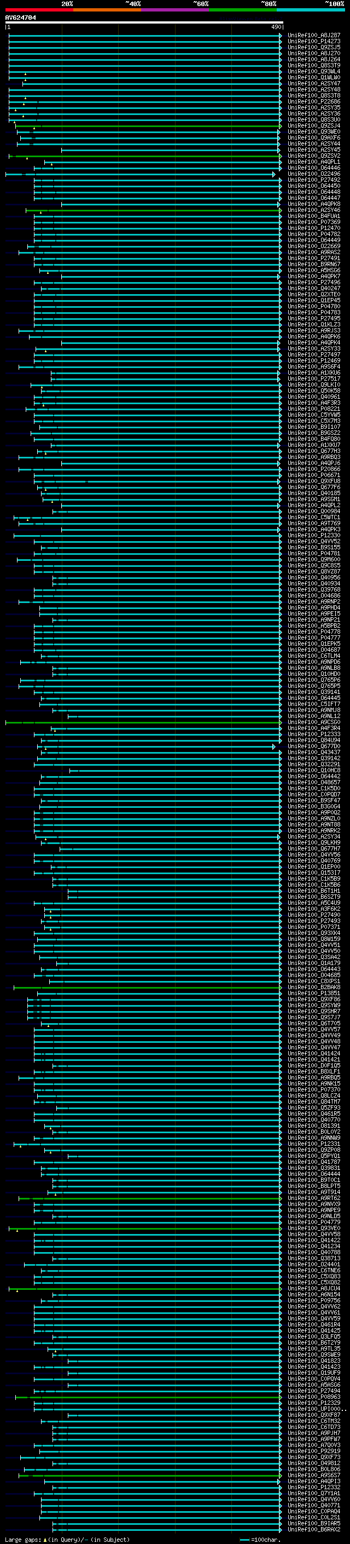This screenshot has height=1544, width=350.
Task: Select the label UniRef100_P07369
Action: [x=314, y=222]
